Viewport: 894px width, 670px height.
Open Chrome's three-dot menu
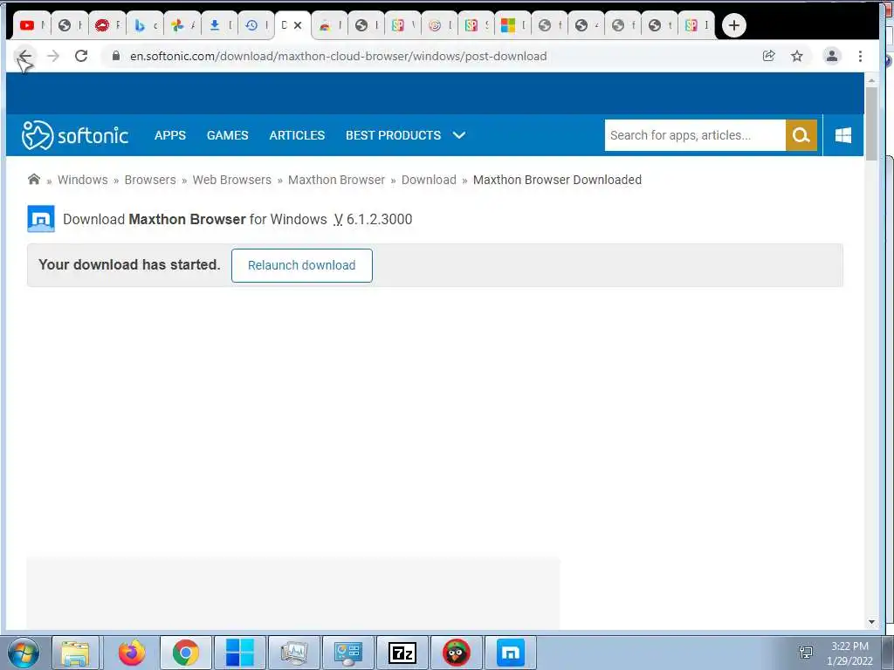click(860, 56)
